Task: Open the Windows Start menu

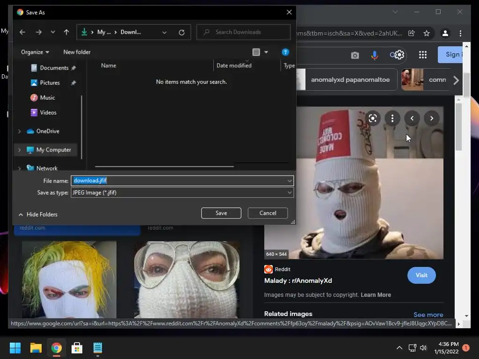Action: 15,348
